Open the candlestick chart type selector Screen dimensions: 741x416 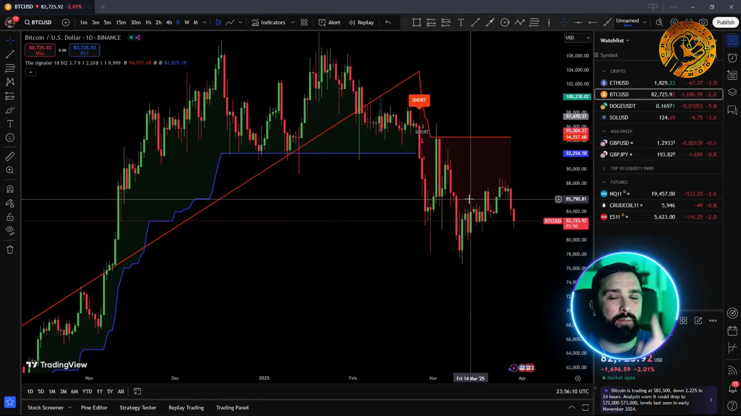tap(218, 22)
